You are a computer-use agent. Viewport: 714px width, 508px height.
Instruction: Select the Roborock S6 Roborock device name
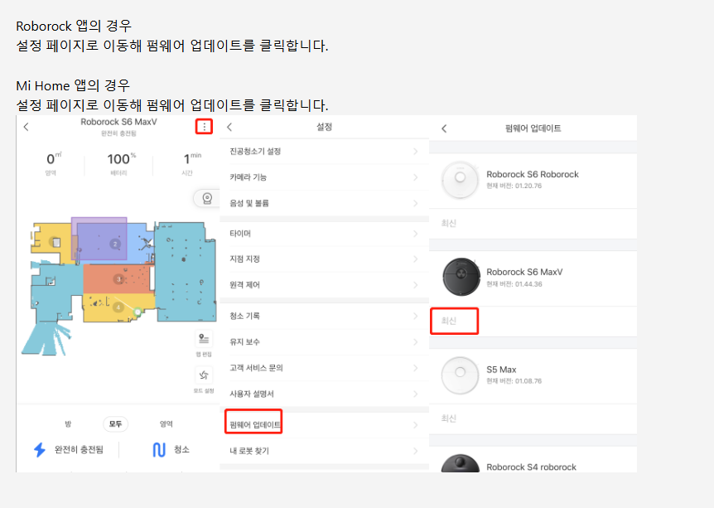(533, 175)
